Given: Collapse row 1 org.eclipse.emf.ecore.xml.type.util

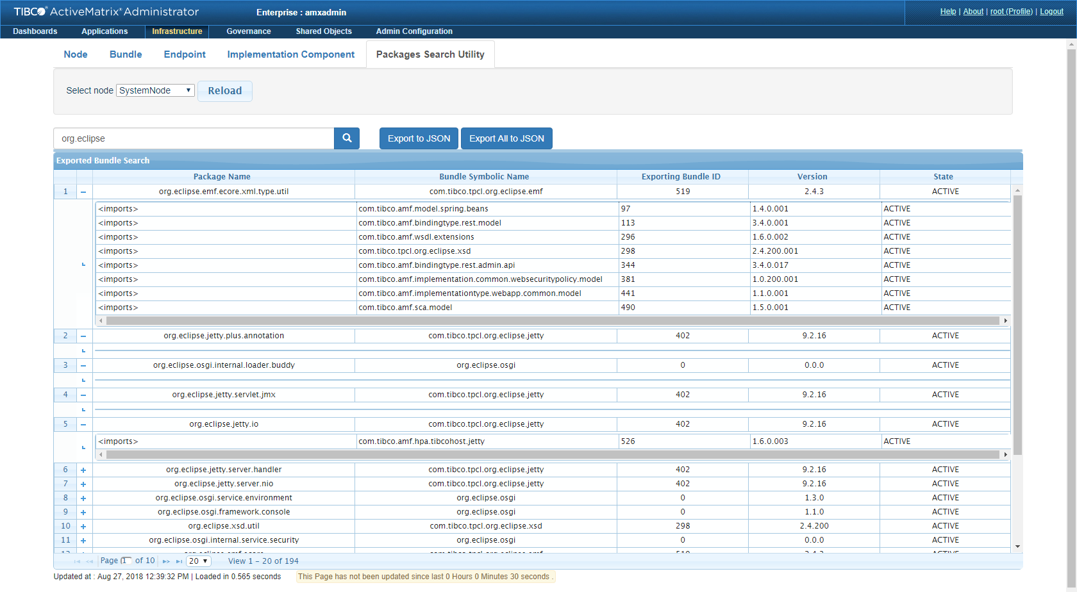Looking at the screenshot, I should [83, 192].
